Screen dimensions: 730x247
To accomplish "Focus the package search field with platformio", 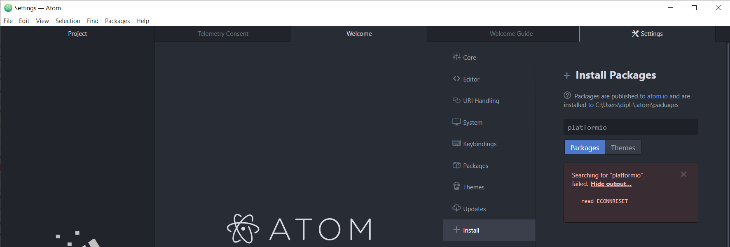I will (x=631, y=127).
